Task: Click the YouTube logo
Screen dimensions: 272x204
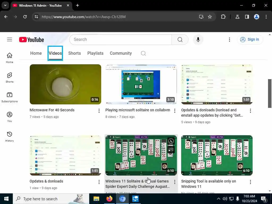Action: tap(31, 40)
